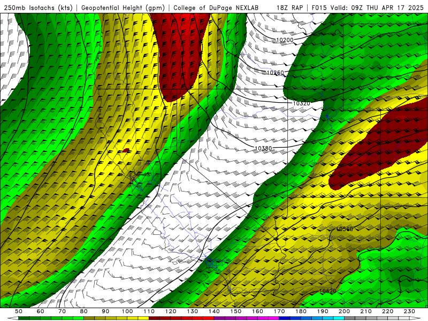Click the 170 value on the color scale
This screenshot has height=321, width=428.
pyautogui.click(x=279, y=311)
